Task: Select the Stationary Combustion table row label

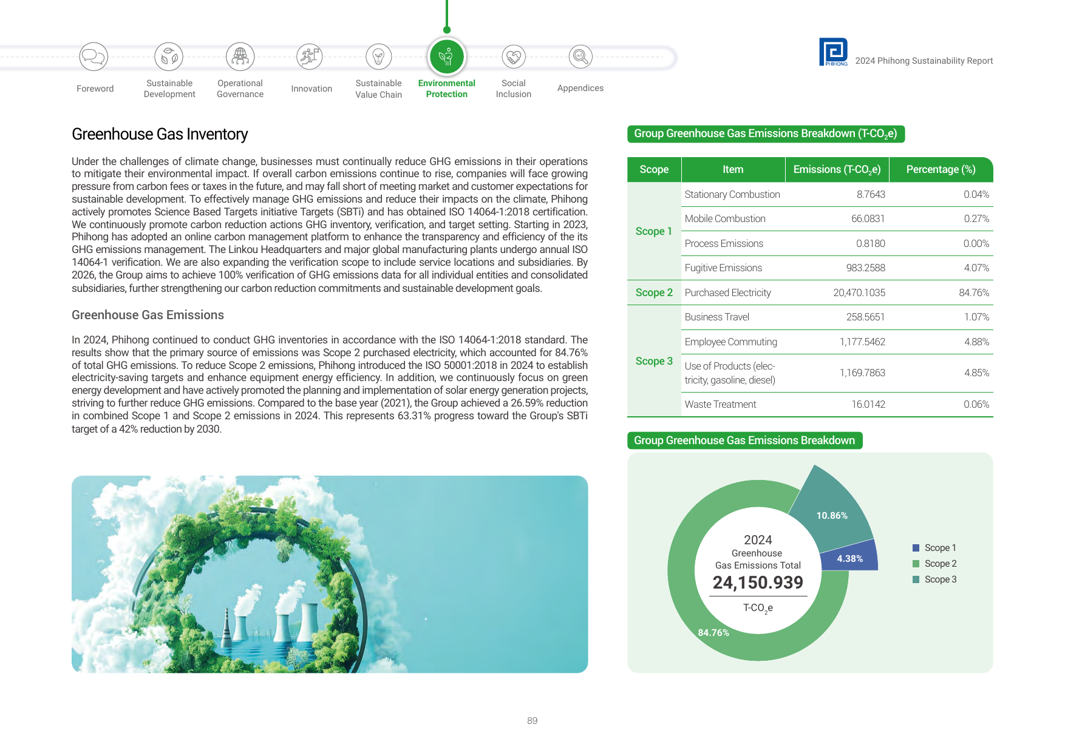Action: [732, 194]
